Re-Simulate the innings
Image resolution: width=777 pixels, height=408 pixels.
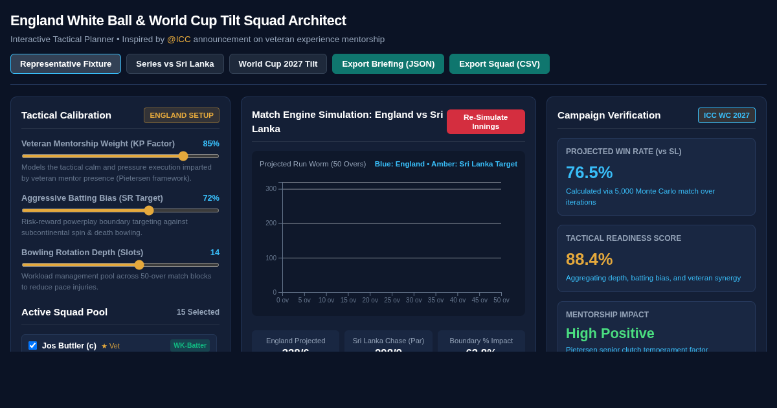(486, 122)
